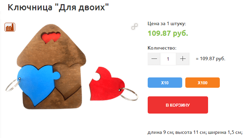Click the "Цена за 1 штуку:" label

[167, 24]
